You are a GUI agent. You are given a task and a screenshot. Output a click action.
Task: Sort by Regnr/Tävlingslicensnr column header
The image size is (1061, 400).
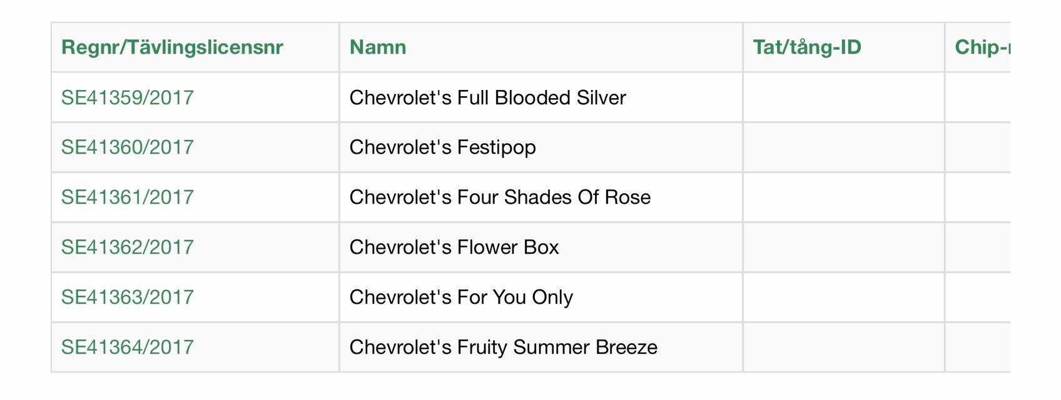(172, 47)
